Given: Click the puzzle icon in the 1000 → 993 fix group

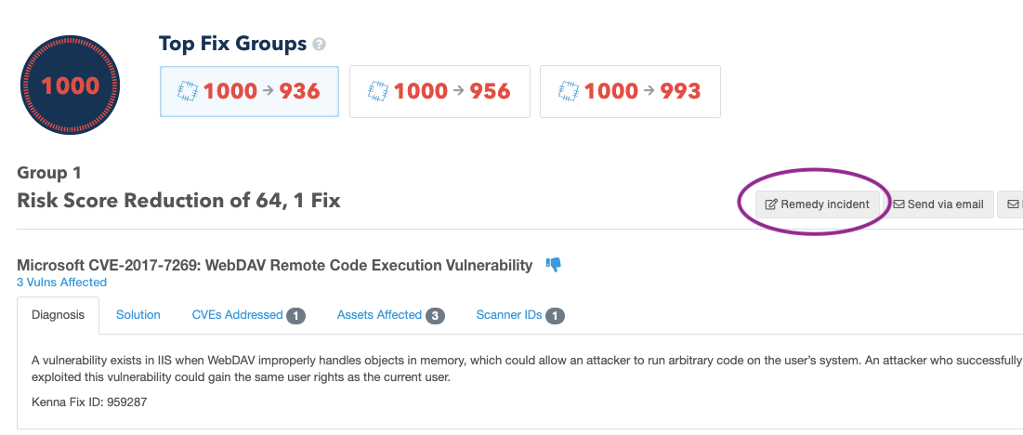Looking at the screenshot, I should tap(569, 91).
